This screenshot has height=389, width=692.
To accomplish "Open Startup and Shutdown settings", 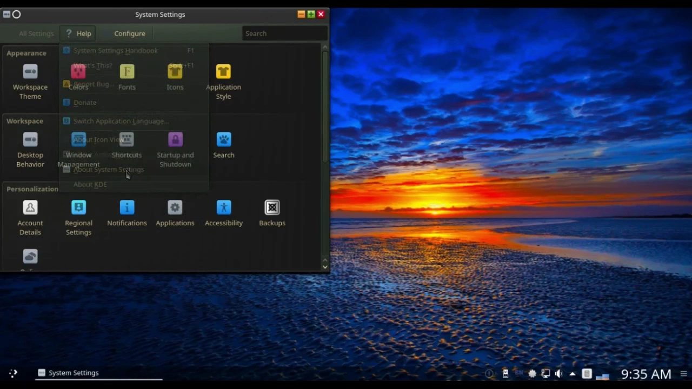I will point(175,150).
